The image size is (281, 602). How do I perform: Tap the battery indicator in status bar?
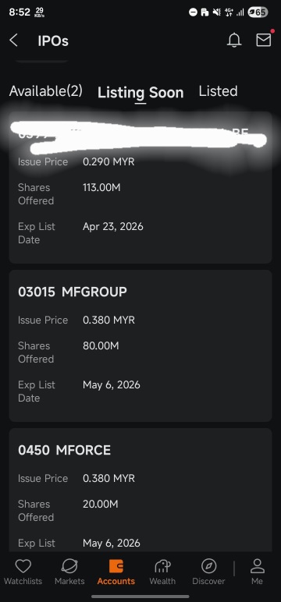(258, 12)
